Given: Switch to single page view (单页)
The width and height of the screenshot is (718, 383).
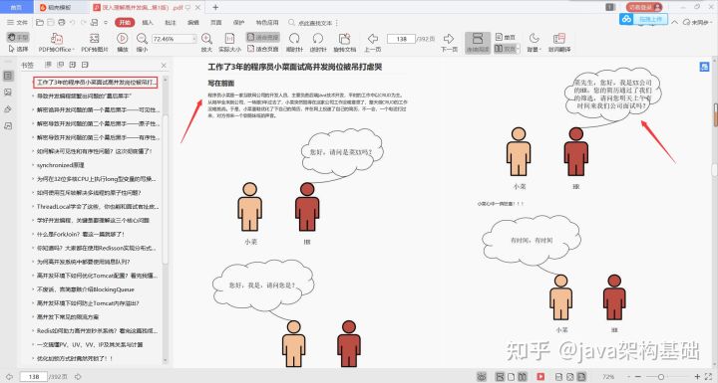Looking at the screenshot, I should [506, 38].
